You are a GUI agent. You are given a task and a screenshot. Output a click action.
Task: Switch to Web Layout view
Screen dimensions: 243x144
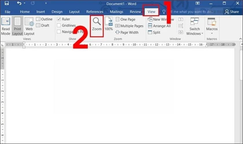click(29, 26)
